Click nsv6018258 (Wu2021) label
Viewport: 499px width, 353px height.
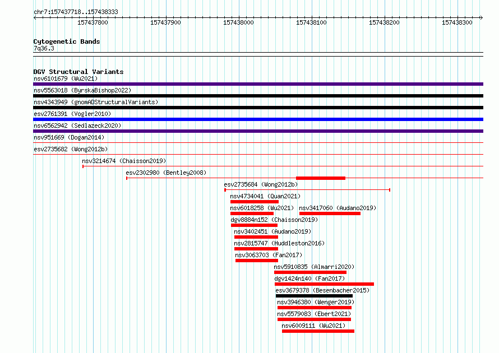coord(262,208)
